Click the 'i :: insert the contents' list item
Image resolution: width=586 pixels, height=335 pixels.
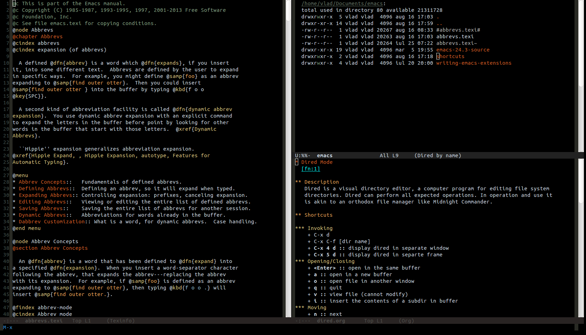point(383,301)
